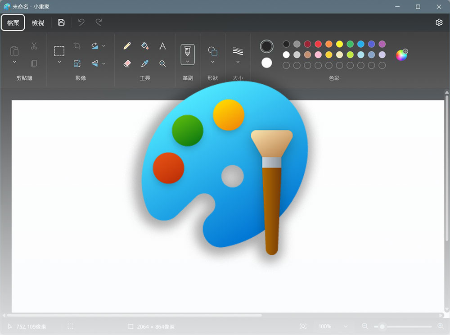This screenshot has height=335, width=450.
Task: Click the zoom out magnifier
Action: click(365, 326)
